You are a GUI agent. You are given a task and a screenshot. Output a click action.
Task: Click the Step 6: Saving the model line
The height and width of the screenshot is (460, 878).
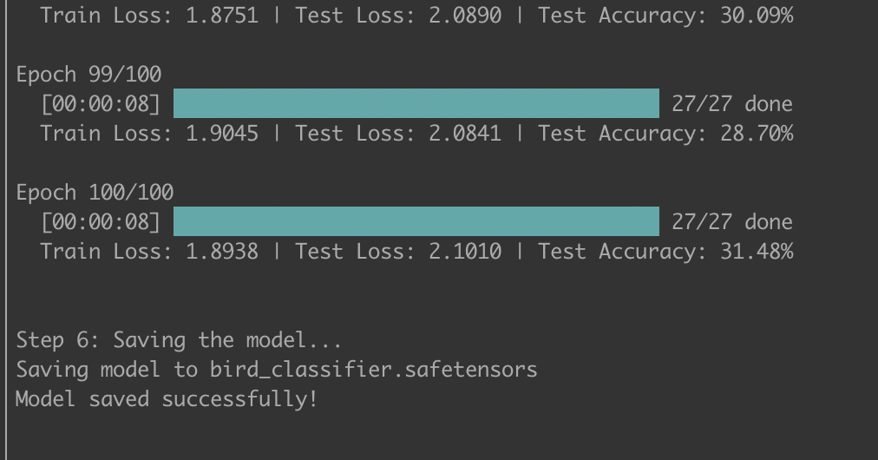[179, 340]
